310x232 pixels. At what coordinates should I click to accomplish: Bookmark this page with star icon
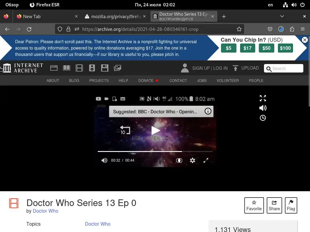[x=239, y=29]
